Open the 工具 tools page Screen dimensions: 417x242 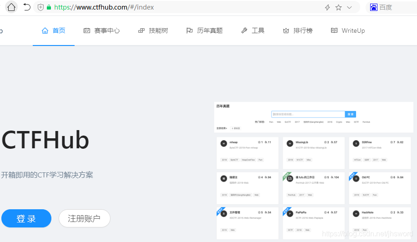click(253, 30)
